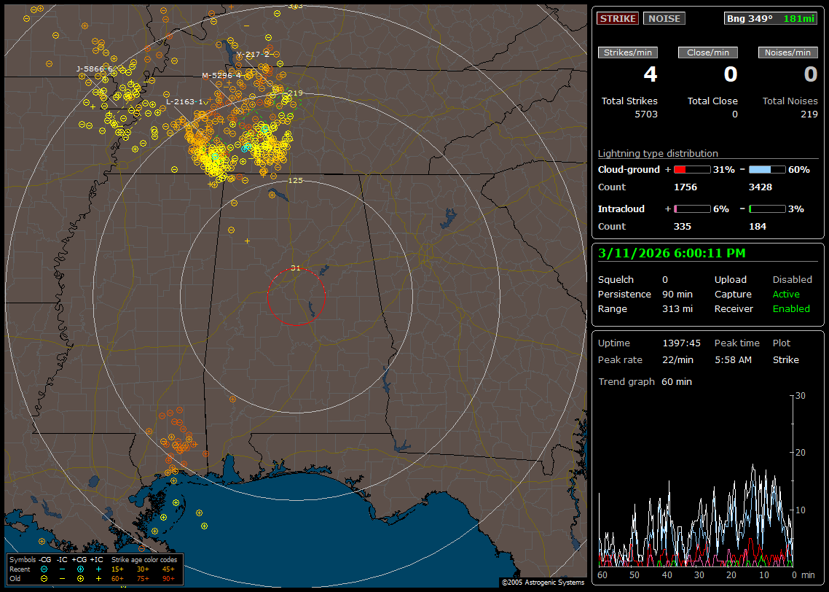Image resolution: width=829 pixels, height=592 pixels.
Task: Click the recent negative cloud-to-ground legend symbol
Action: [x=44, y=569]
